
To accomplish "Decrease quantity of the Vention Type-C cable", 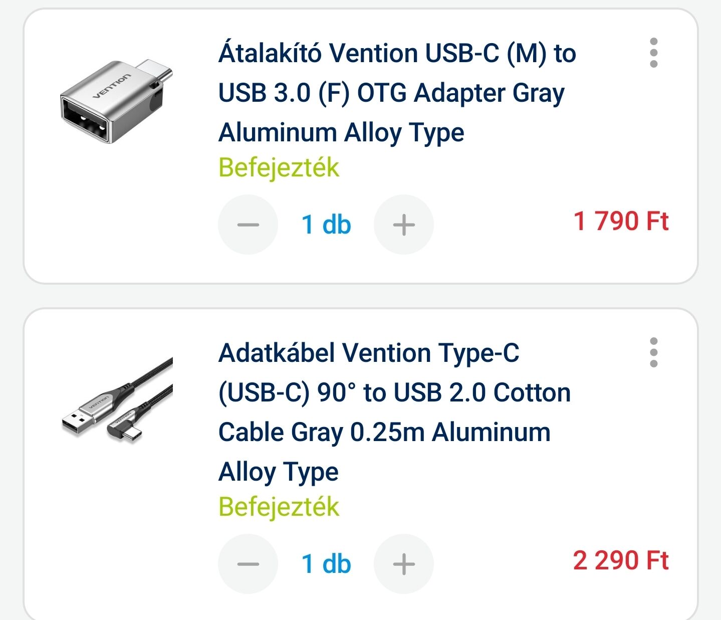I will point(248,564).
